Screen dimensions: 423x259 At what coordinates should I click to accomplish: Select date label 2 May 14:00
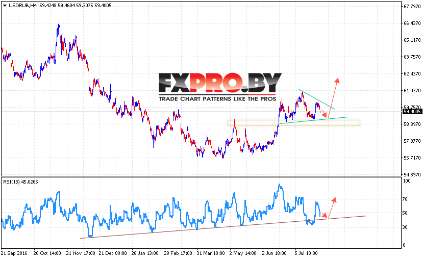[x=243, y=253]
